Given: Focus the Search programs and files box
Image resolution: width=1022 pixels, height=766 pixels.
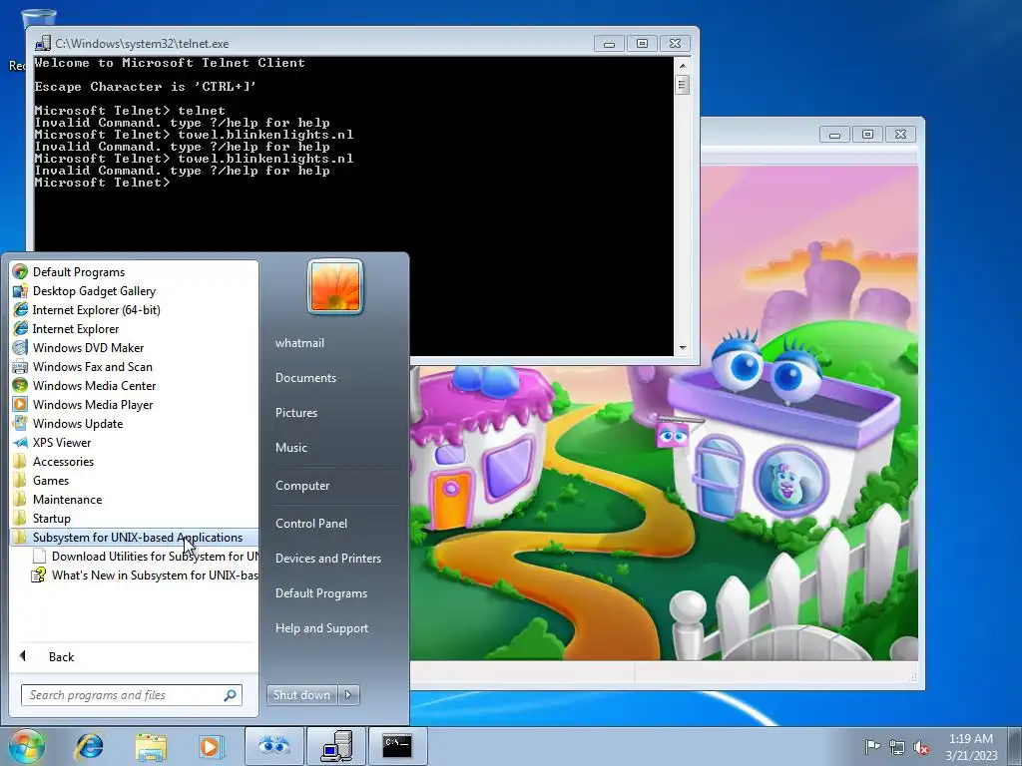Looking at the screenshot, I should tap(132, 695).
